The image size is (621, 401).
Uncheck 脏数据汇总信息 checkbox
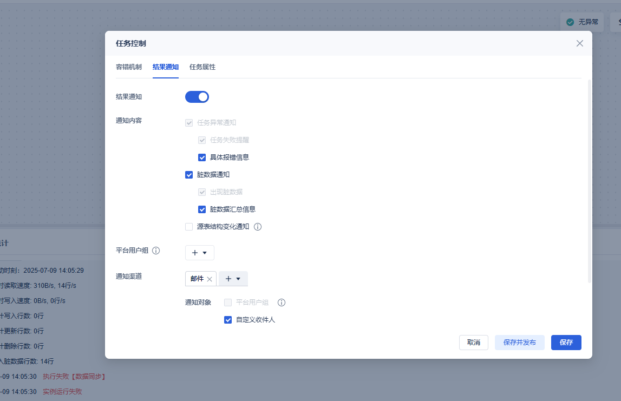pyautogui.click(x=202, y=209)
